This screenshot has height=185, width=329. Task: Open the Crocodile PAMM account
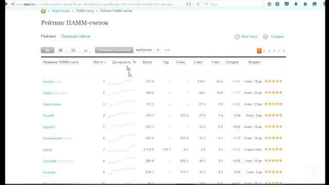click(49, 161)
